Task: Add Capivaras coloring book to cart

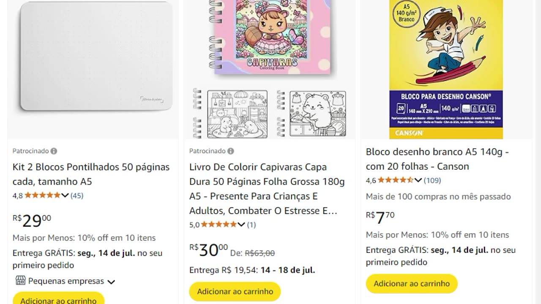Action: pyautogui.click(x=235, y=291)
